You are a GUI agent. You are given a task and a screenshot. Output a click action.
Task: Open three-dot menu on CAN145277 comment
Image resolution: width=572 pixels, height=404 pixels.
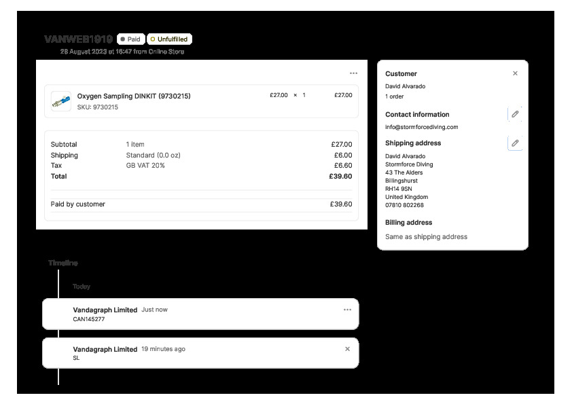[347, 310]
